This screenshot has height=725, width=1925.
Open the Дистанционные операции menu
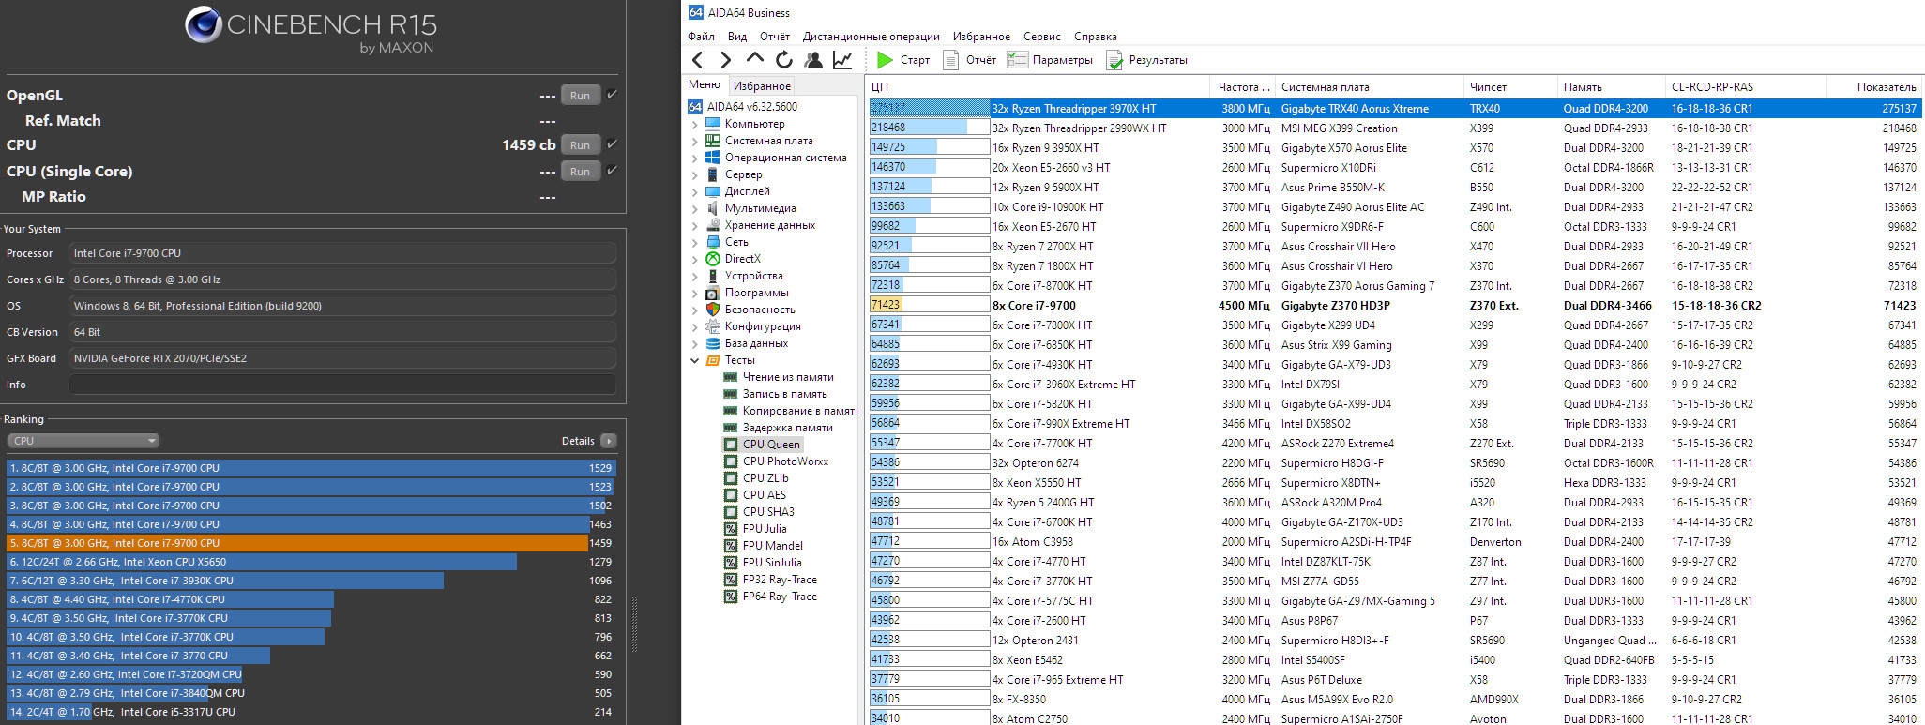[x=871, y=37]
